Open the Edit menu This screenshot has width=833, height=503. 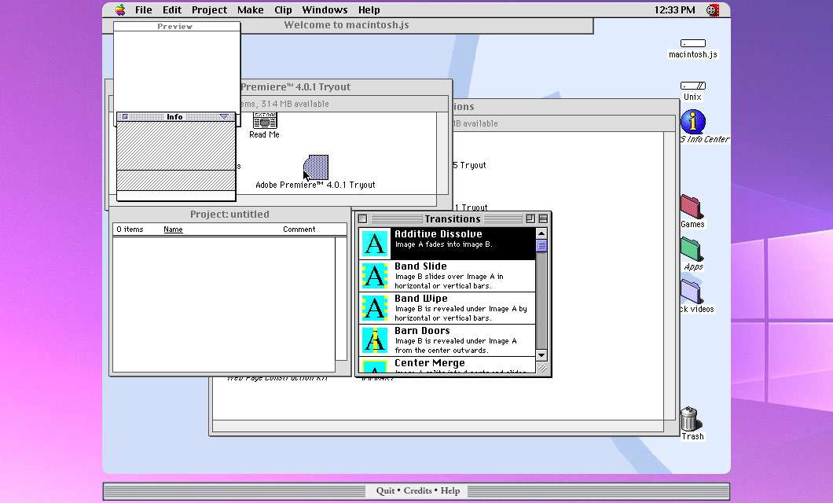point(172,9)
